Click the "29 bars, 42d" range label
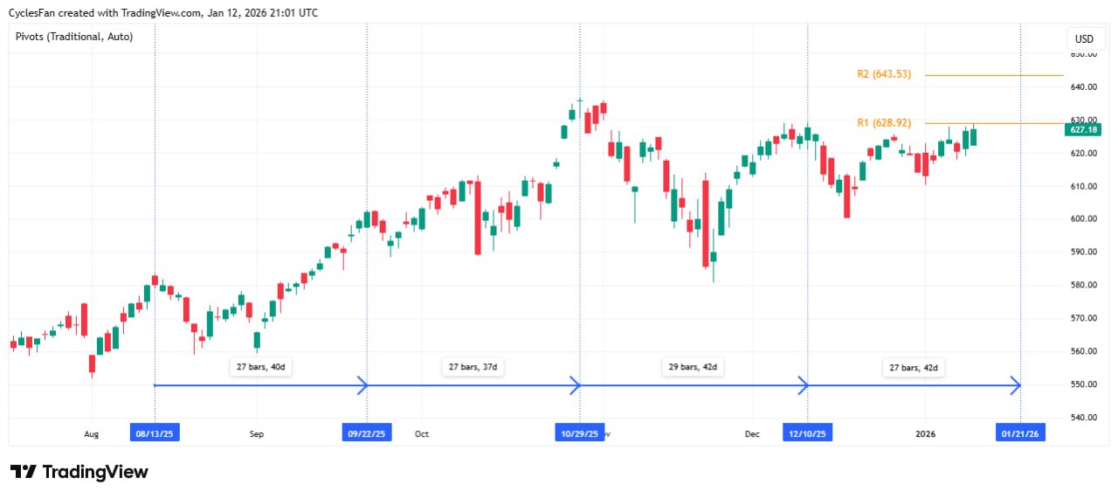 pyautogui.click(x=693, y=367)
